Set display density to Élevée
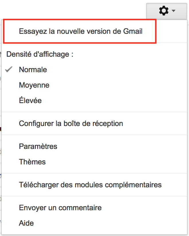The width and height of the screenshot is (189, 236). click(30, 101)
